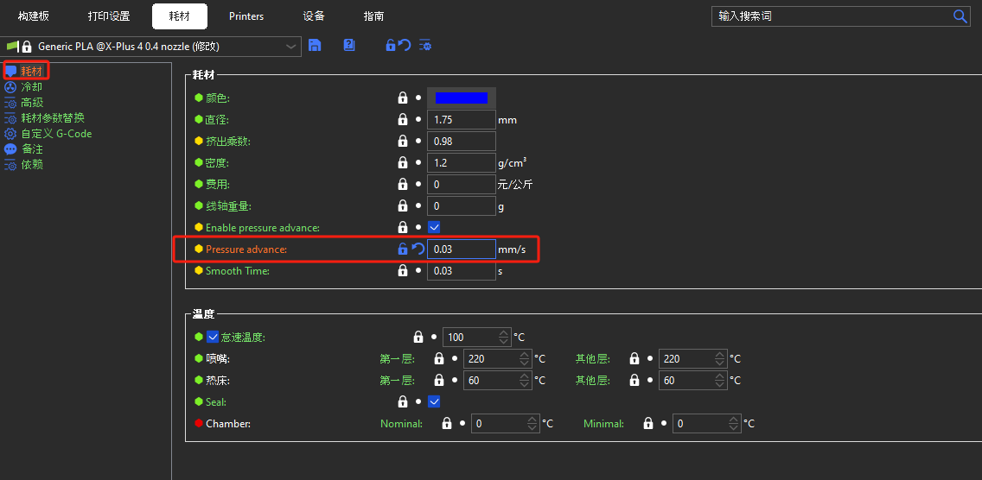The image size is (982, 480).
Task: Switch to the 打印设置 tab
Action: (109, 16)
